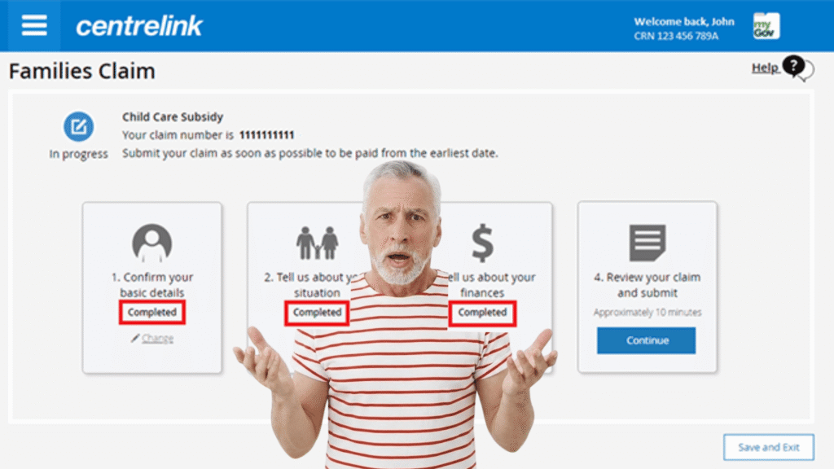The image size is (834, 469).
Task: Click the Help link
Action: [765, 68]
